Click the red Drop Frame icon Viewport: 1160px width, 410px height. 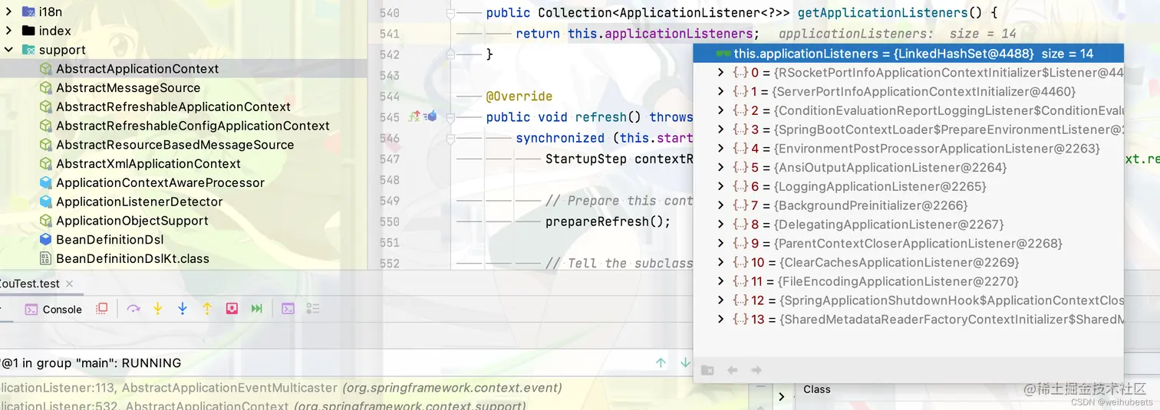pyautogui.click(x=232, y=309)
